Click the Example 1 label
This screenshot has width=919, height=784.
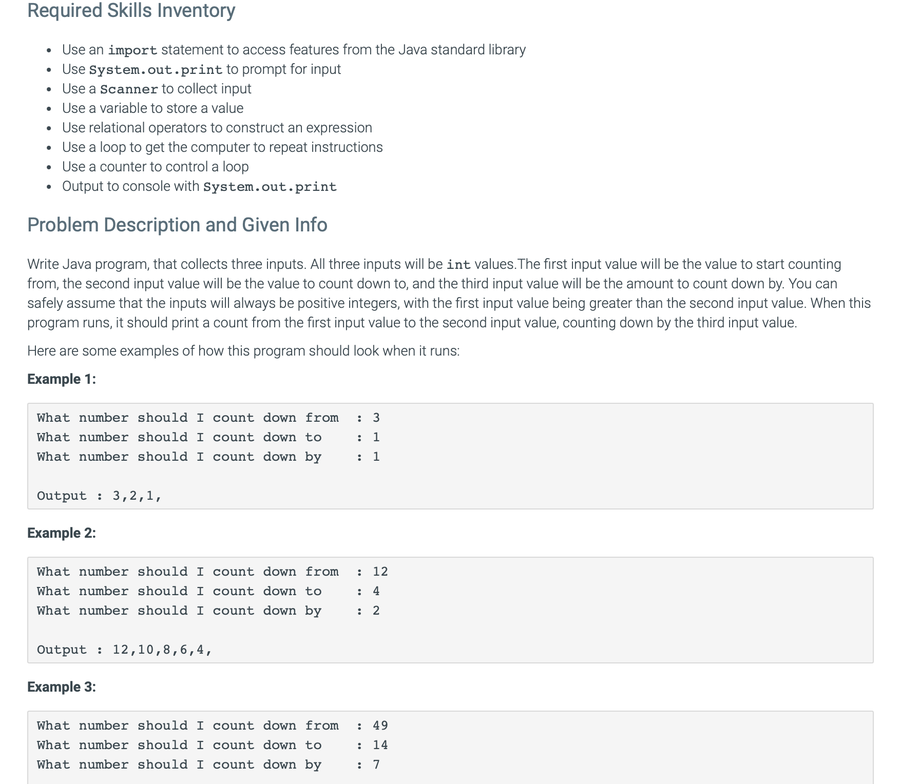pyautogui.click(x=62, y=379)
